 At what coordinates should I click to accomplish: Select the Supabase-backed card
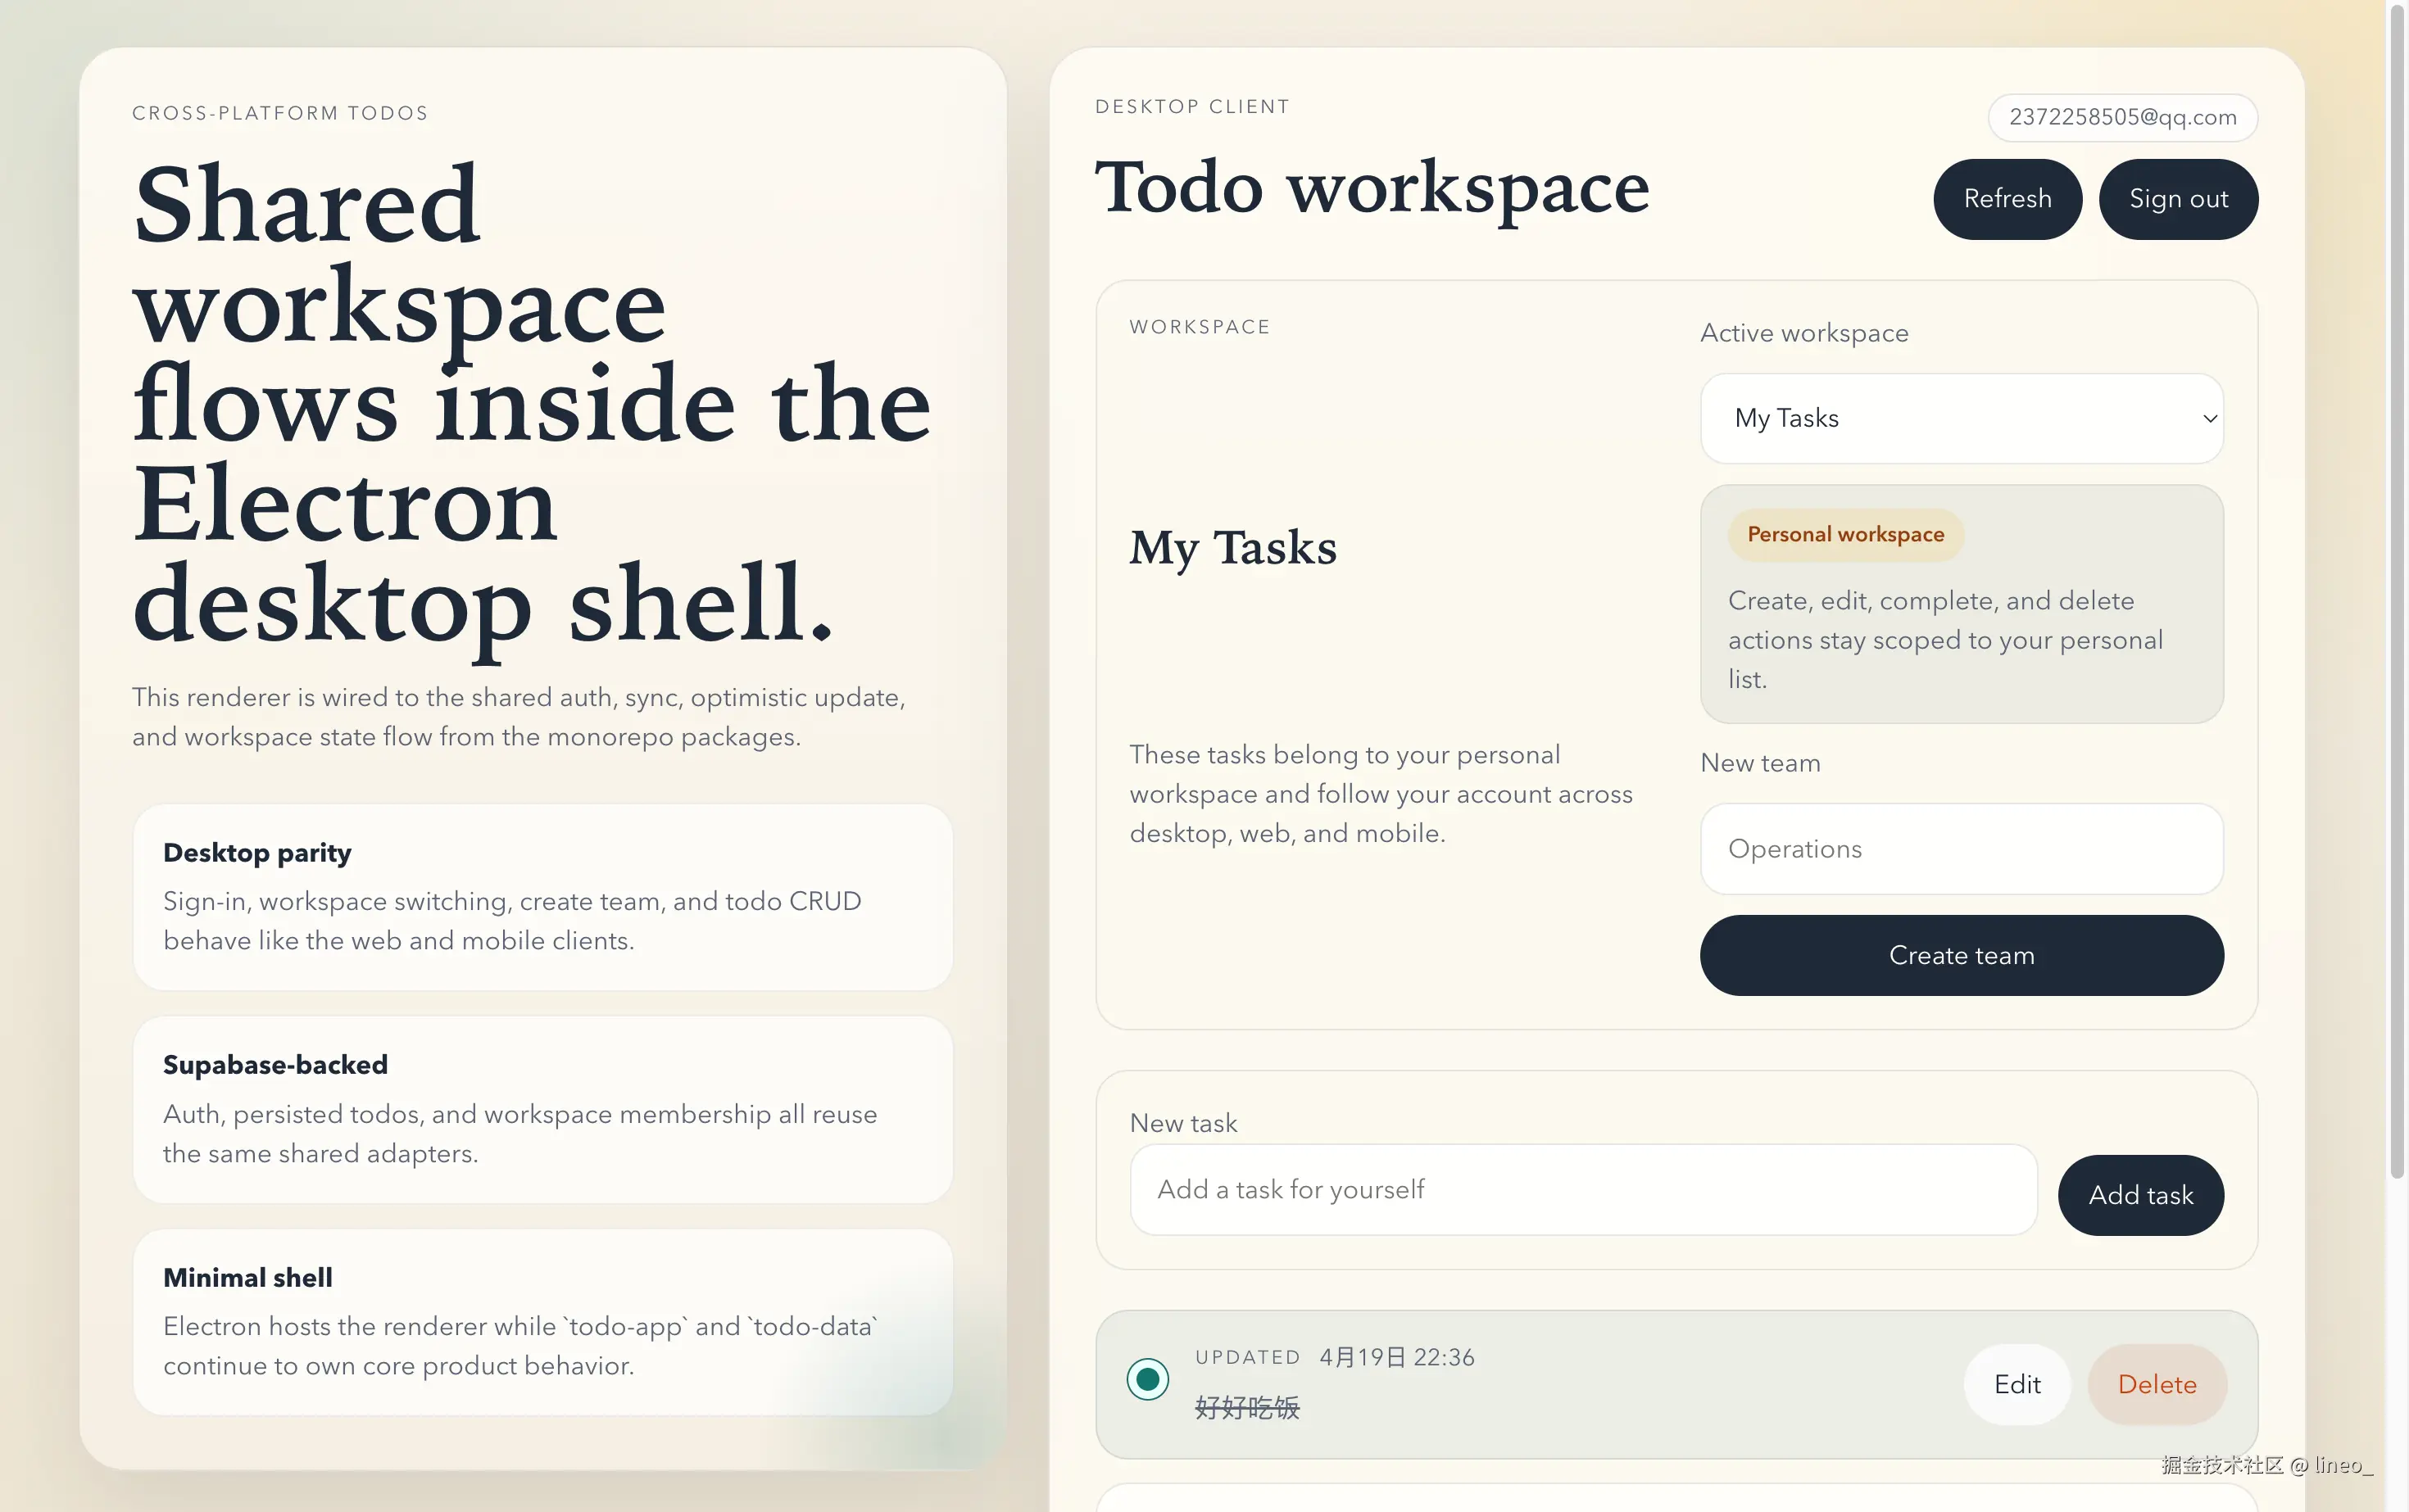(x=542, y=1109)
